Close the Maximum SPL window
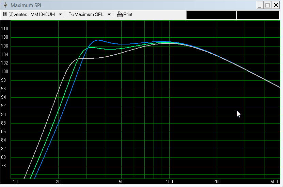 click(276, 5)
